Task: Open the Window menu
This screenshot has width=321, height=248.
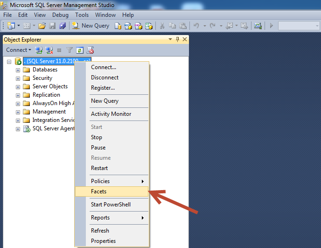Action: (105, 15)
